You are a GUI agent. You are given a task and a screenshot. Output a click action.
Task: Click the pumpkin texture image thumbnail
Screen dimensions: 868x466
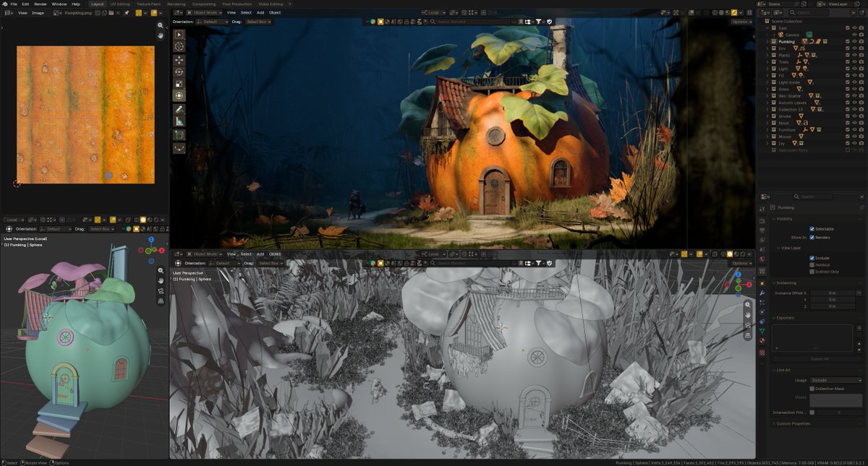click(x=85, y=115)
